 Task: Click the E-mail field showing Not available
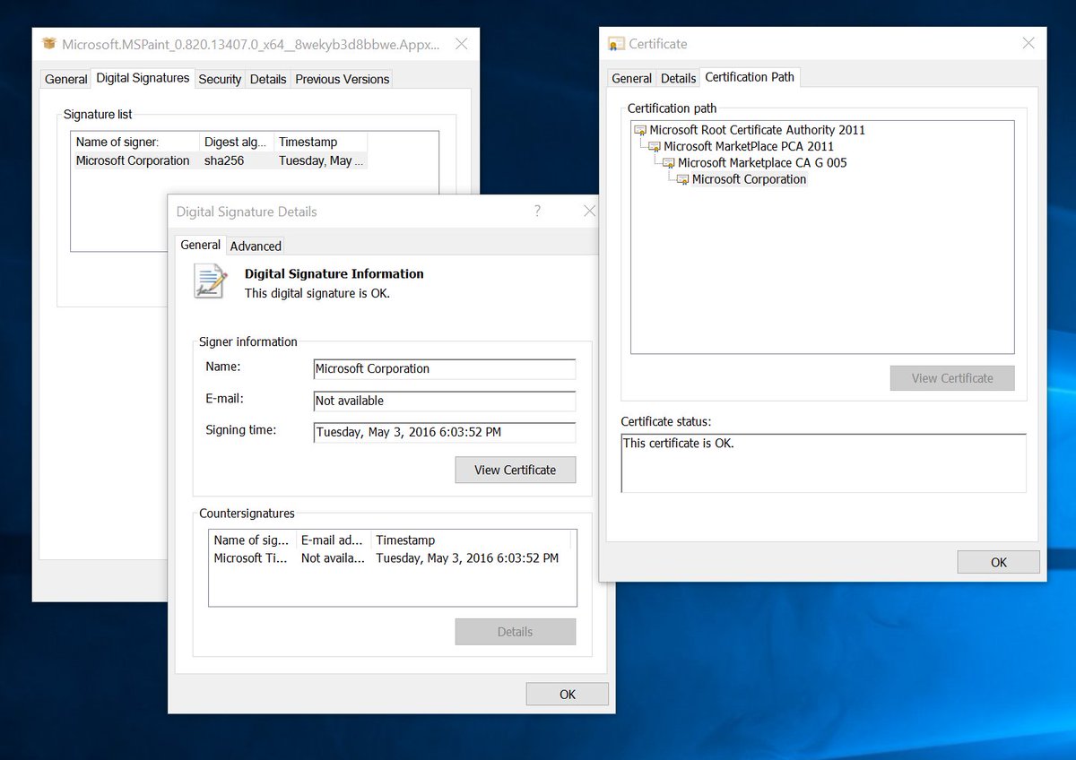click(444, 401)
